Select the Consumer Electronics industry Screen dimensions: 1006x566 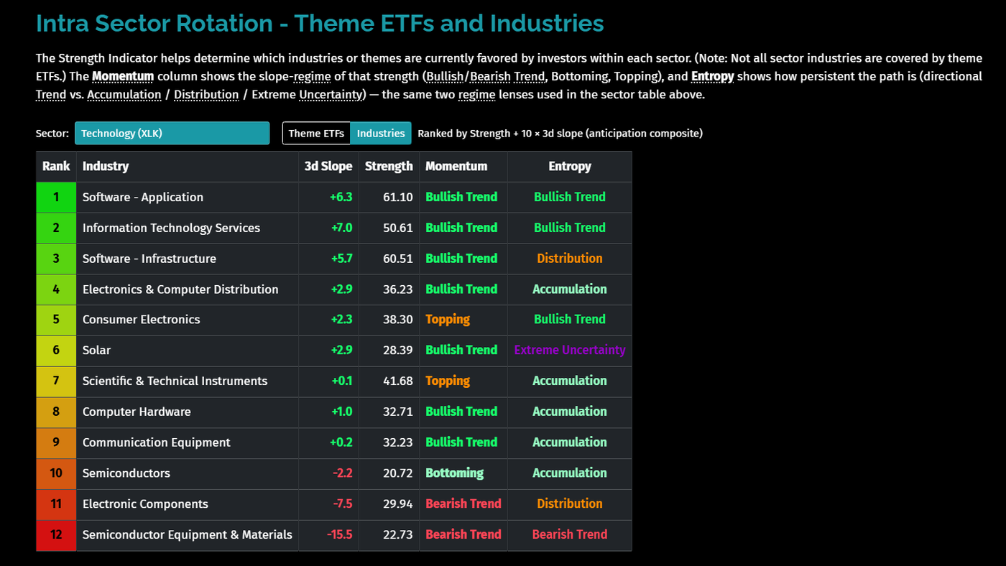pos(334,320)
